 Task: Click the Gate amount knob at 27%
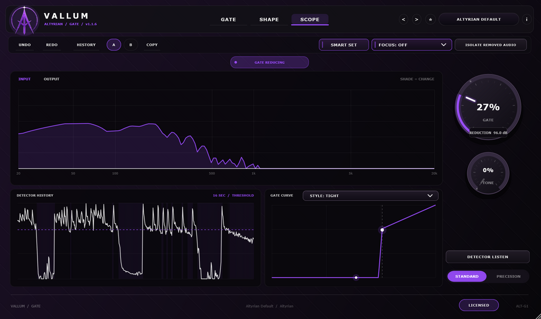click(x=488, y=107)
